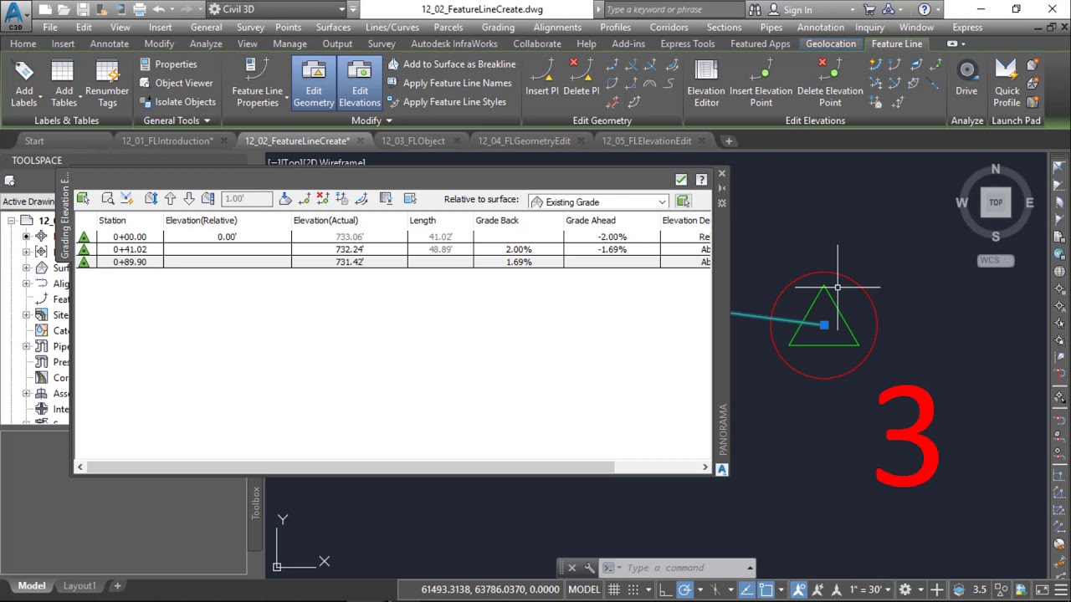Toggle Object Snap Tracking in status bar
This screenshot has height=602, width=1071.
coord(747,589)
